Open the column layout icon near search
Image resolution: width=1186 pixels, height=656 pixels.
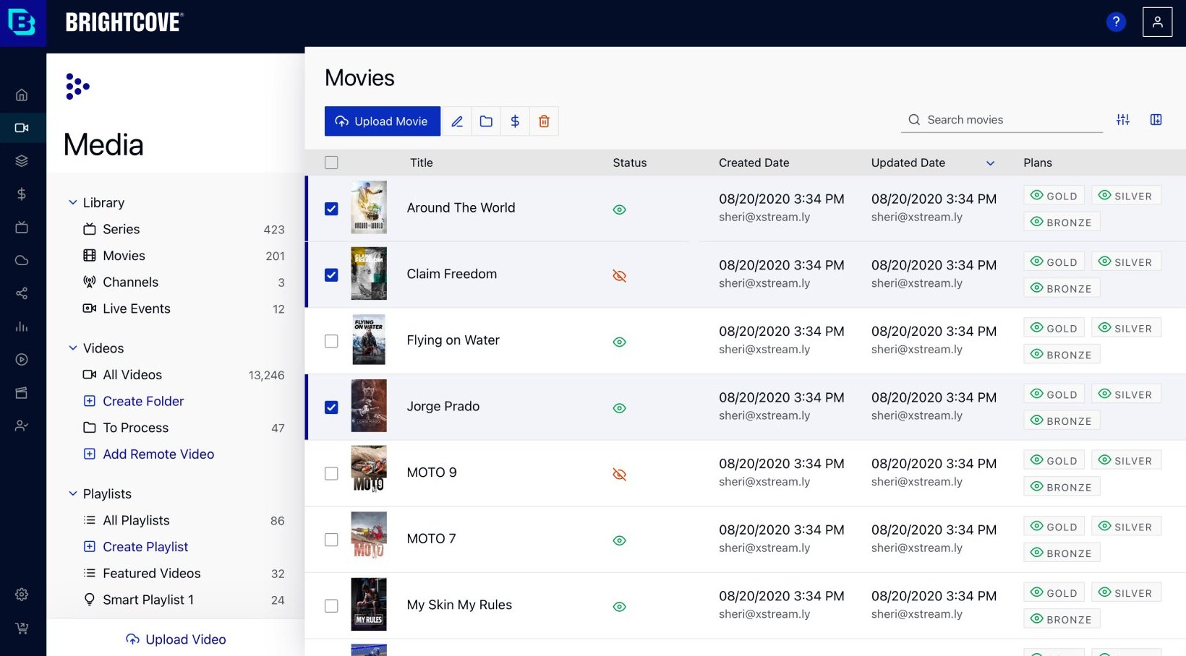1156,120
